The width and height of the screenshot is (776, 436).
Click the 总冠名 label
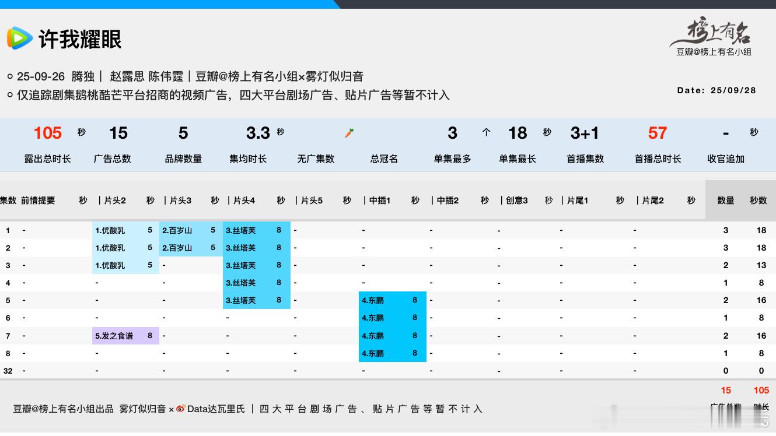[384, 159]
